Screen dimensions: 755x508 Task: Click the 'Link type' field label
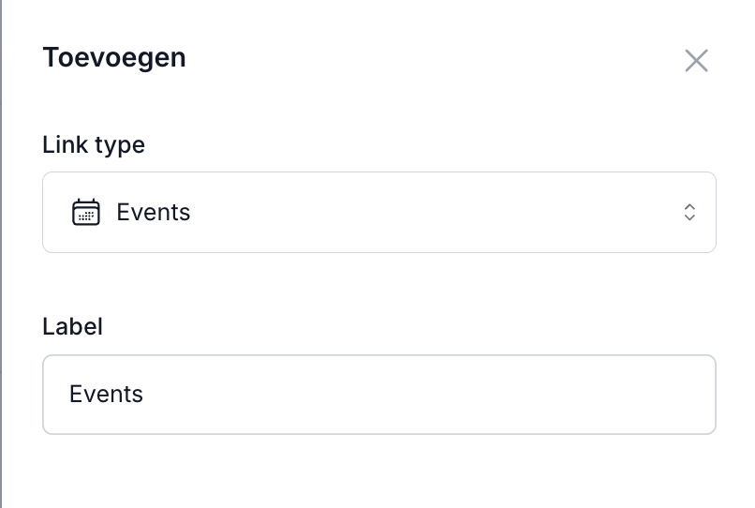[x=94, y=145]
